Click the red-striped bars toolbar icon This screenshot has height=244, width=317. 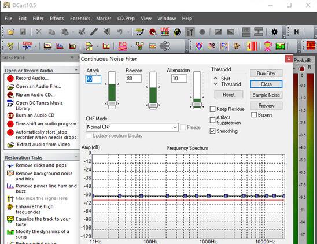(x=252, y=46)
